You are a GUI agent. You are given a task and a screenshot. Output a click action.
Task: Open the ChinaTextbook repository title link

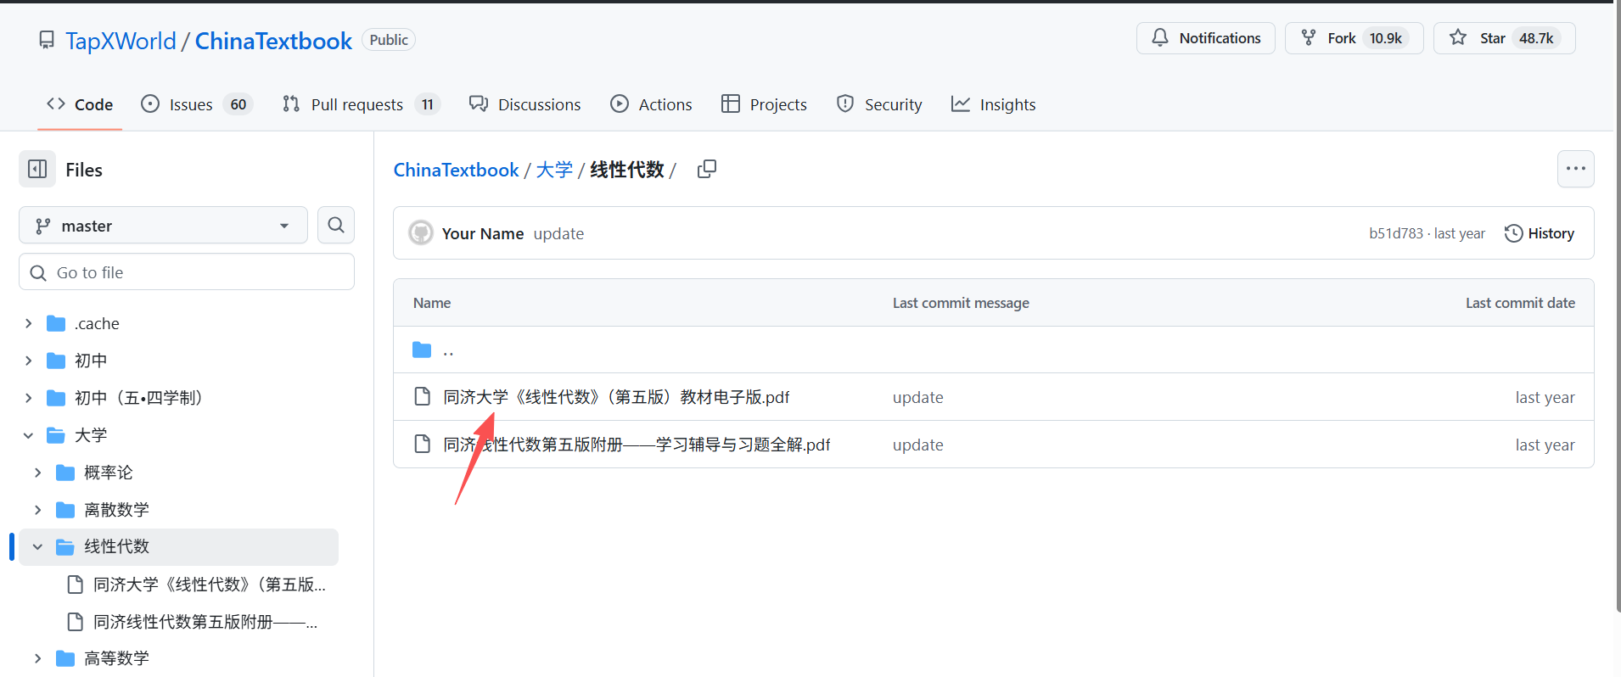273,41
